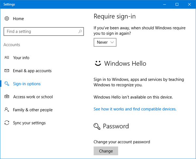Image resolution: width=196 pixels, height=159 pixels.
Task: Go to Home settings label
Action: (x=18, y=19)
